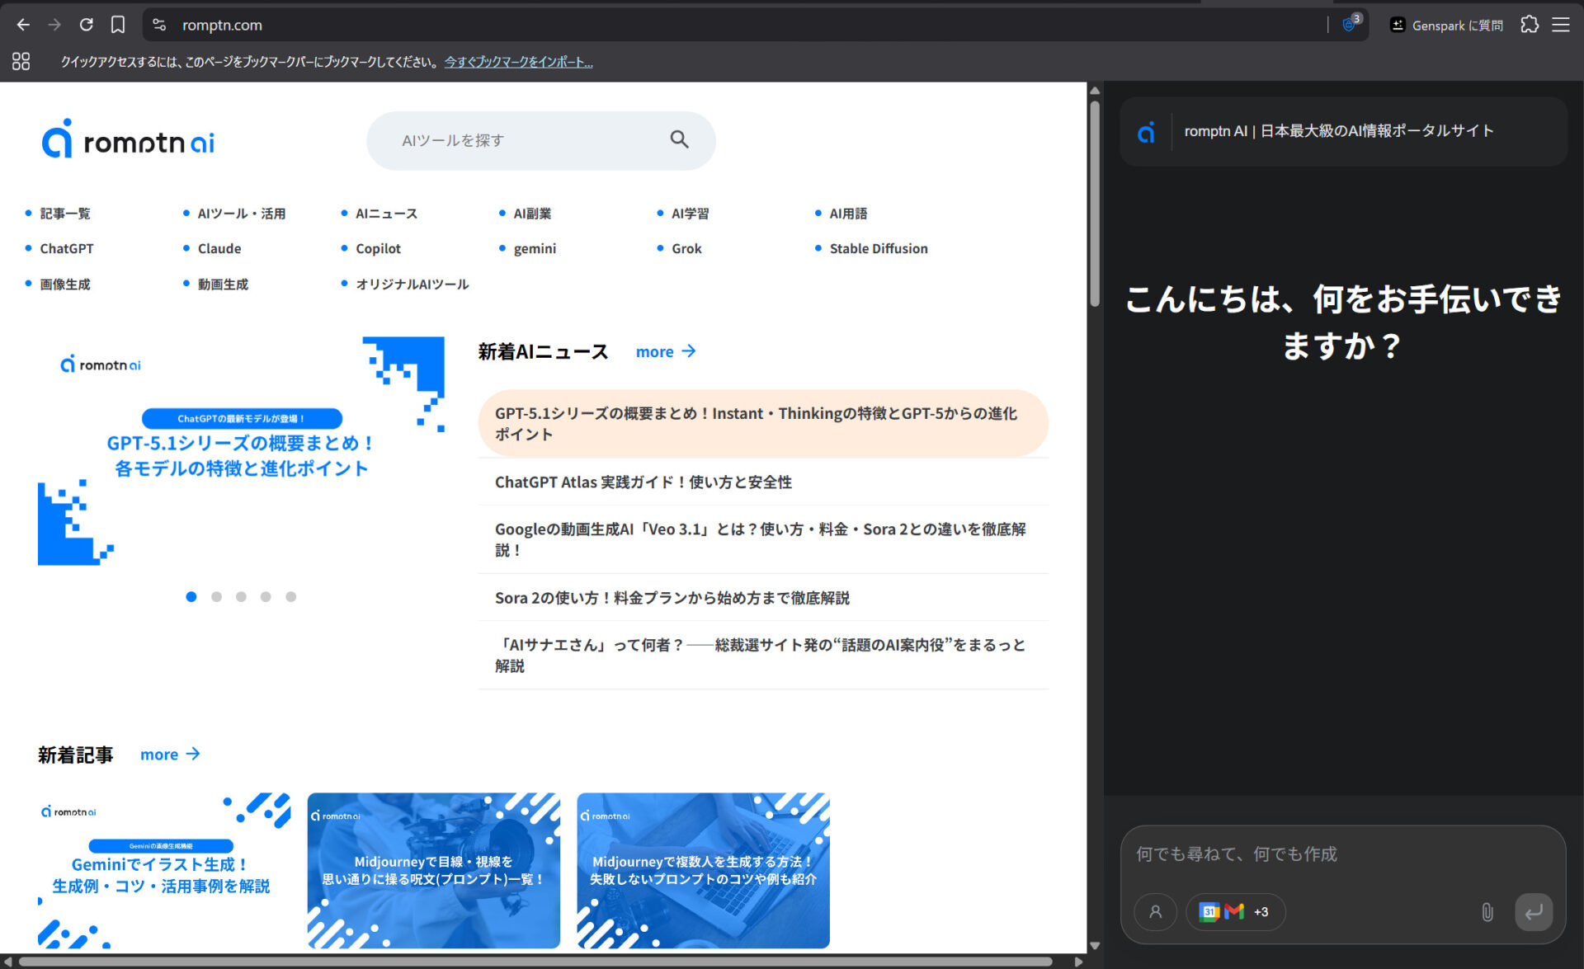Activate the first slider dot under the banner
The width and height of the screenshot is (1584, 969).
191,596
